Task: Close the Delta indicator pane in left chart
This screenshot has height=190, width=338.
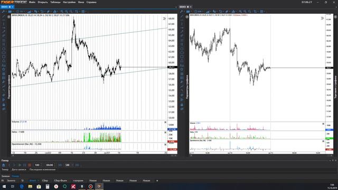Action: point(165,132)
